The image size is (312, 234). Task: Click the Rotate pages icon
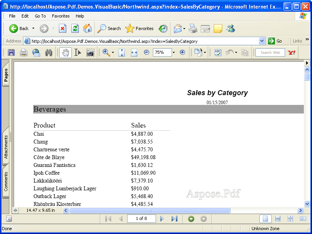[x=198, y=53]
